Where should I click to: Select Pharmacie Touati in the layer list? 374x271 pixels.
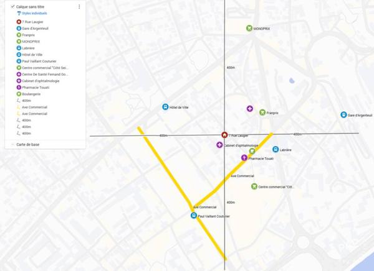click(x=36, y=87)
